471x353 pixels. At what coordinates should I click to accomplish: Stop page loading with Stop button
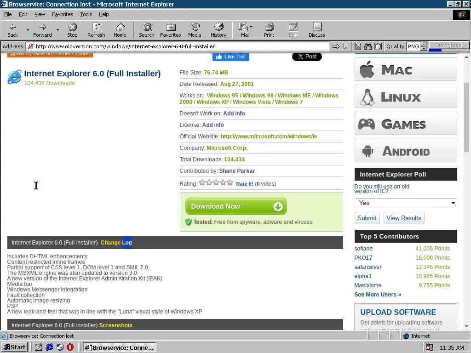[x=72, y=30]
